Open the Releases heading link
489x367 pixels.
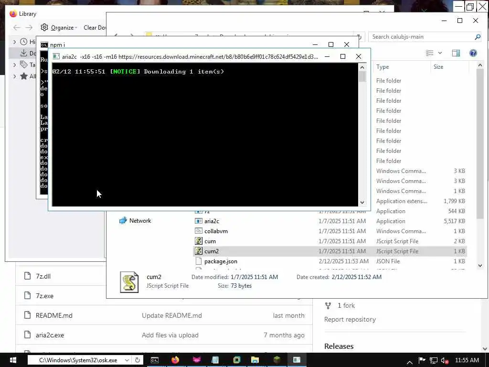click(339, 346)
